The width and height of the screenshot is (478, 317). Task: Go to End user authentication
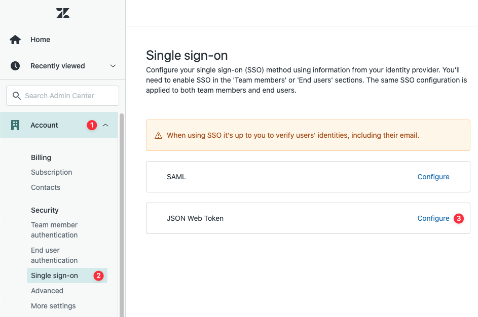tap(54, 255)
